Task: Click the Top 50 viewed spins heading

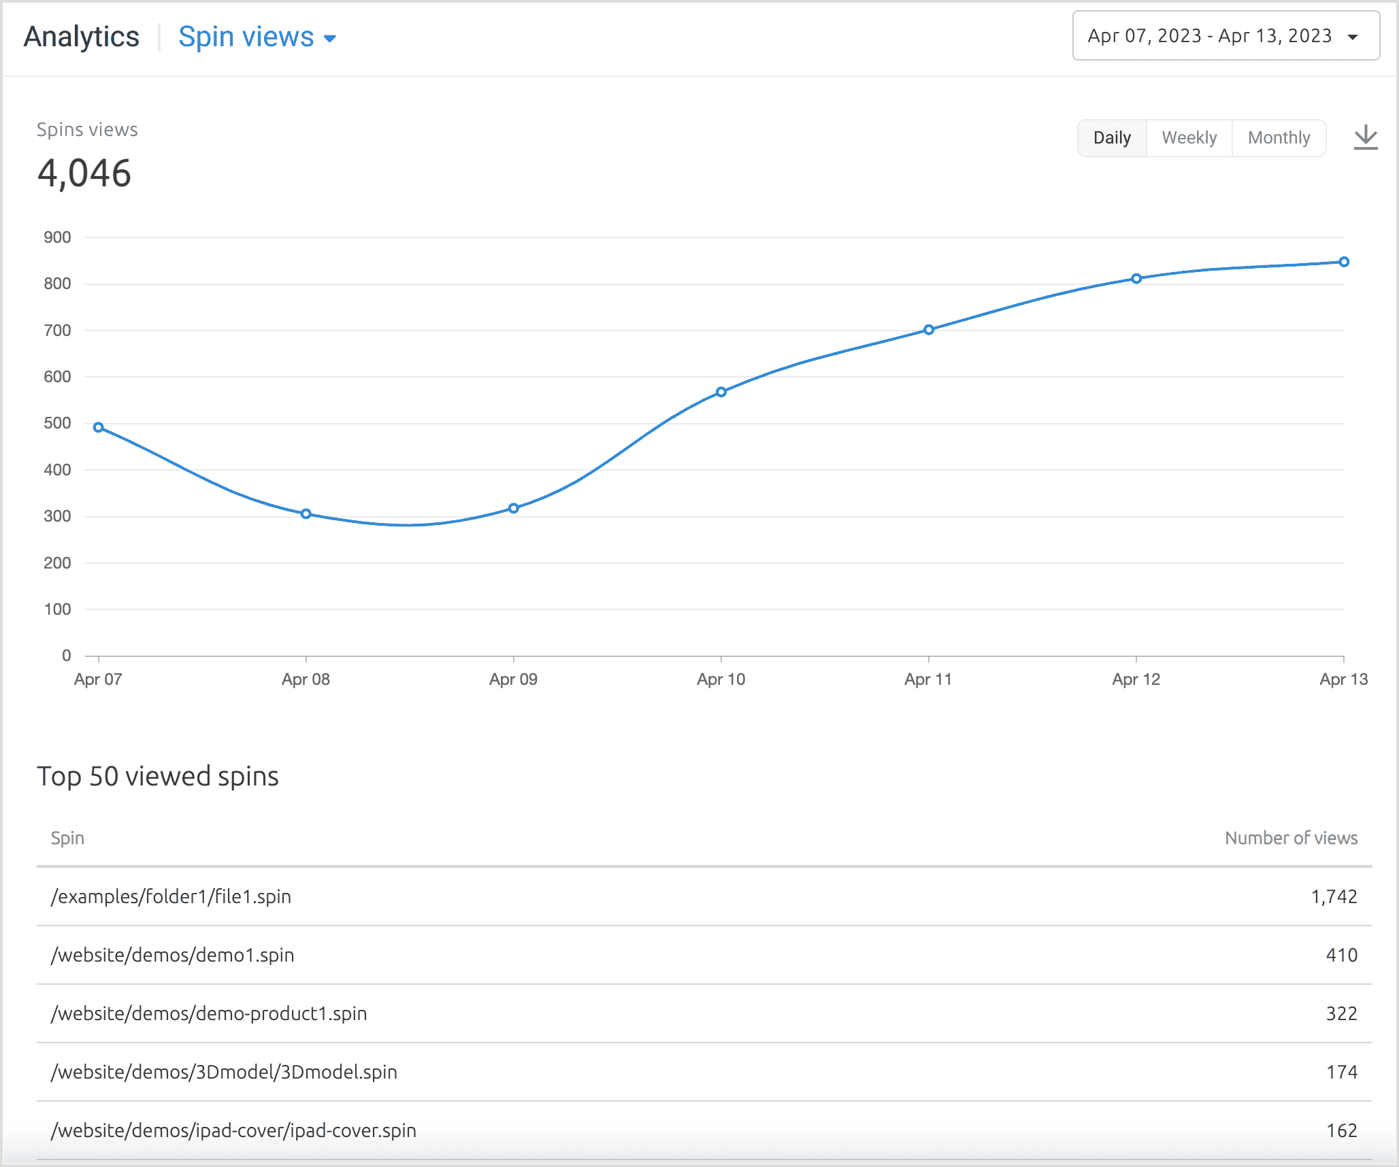Action: click(158, 776)
